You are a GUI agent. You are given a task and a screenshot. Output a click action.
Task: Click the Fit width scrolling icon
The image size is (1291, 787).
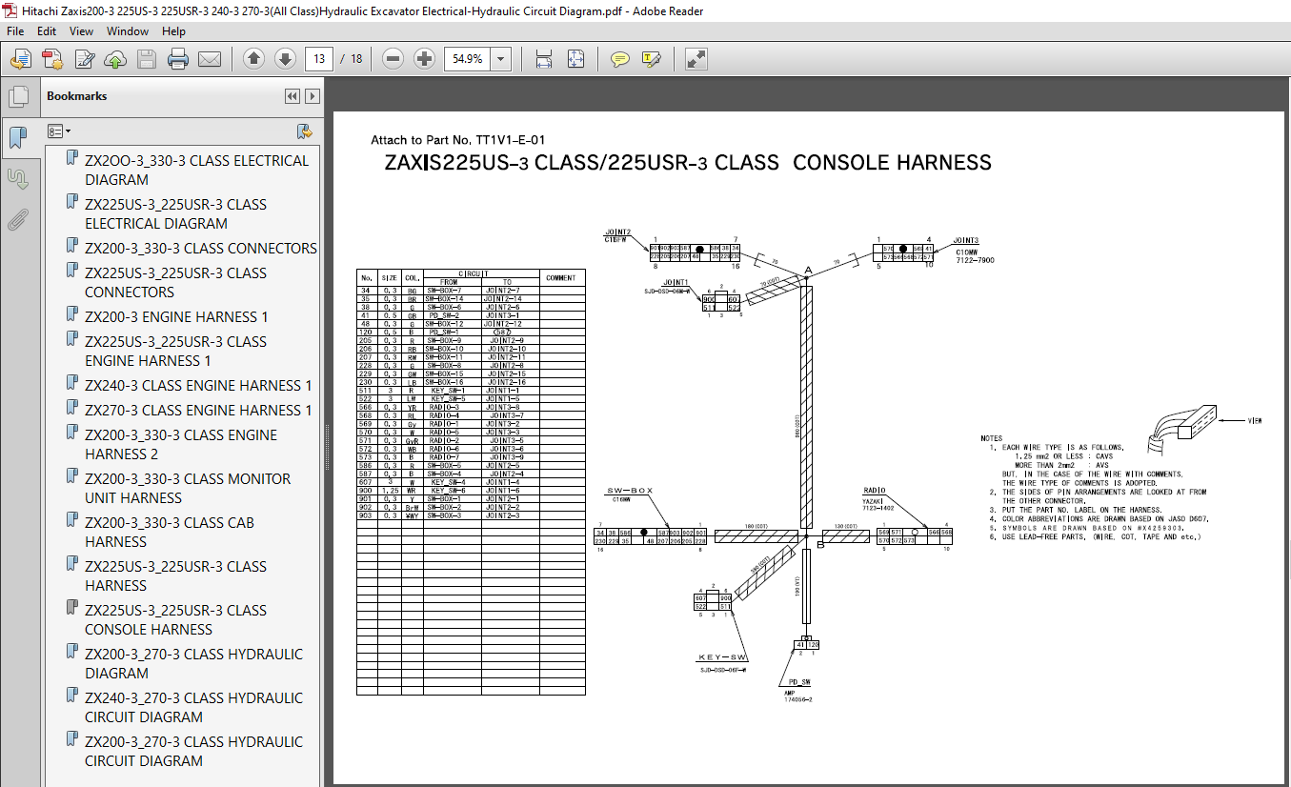[544, 59]
